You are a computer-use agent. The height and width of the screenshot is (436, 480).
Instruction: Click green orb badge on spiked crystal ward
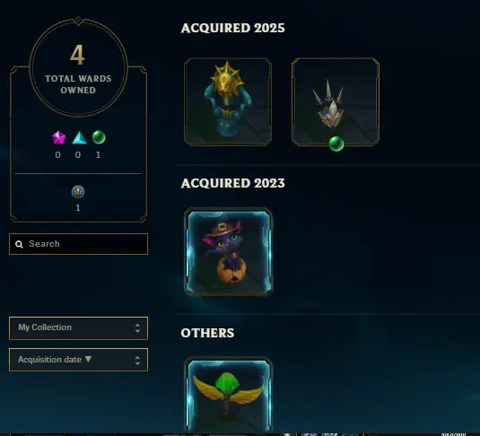click(x=336, y=144)
